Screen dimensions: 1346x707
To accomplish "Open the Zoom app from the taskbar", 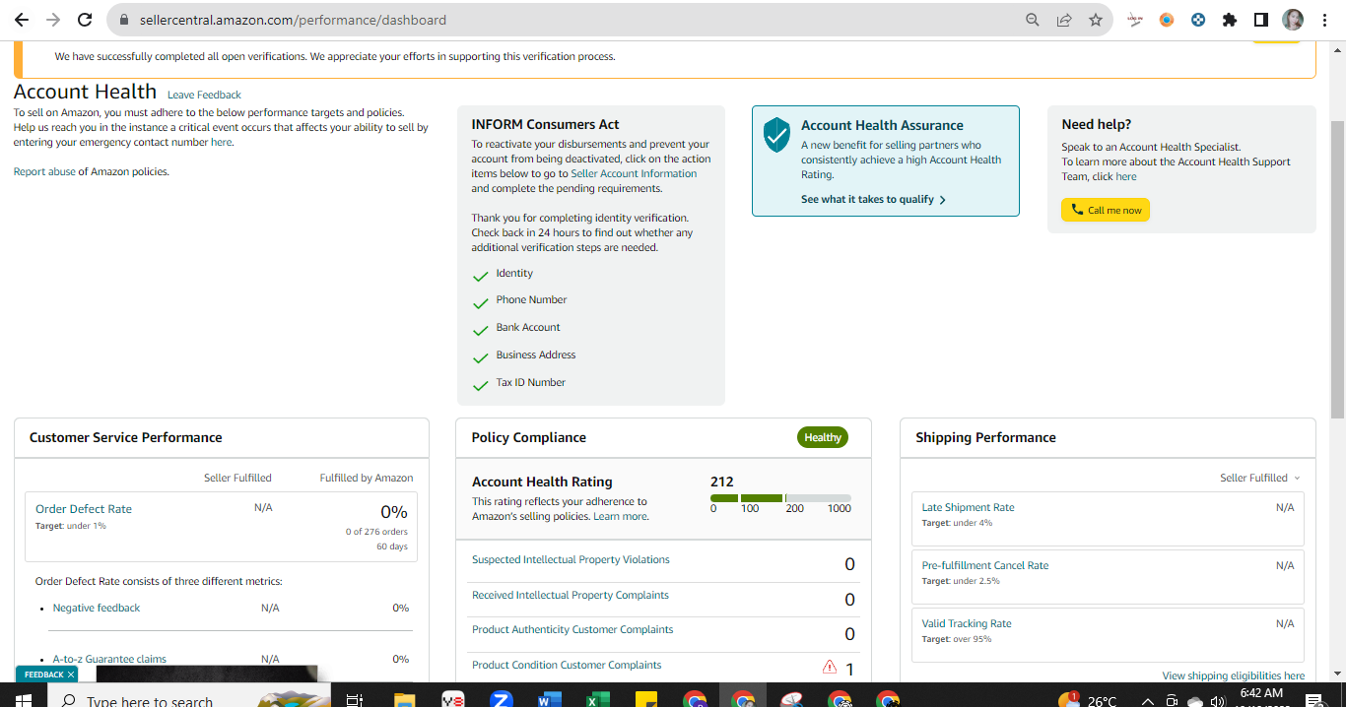I will point(502,700).
